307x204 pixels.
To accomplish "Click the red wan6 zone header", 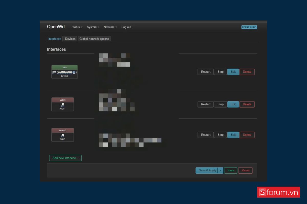I will tap(63, 130).
